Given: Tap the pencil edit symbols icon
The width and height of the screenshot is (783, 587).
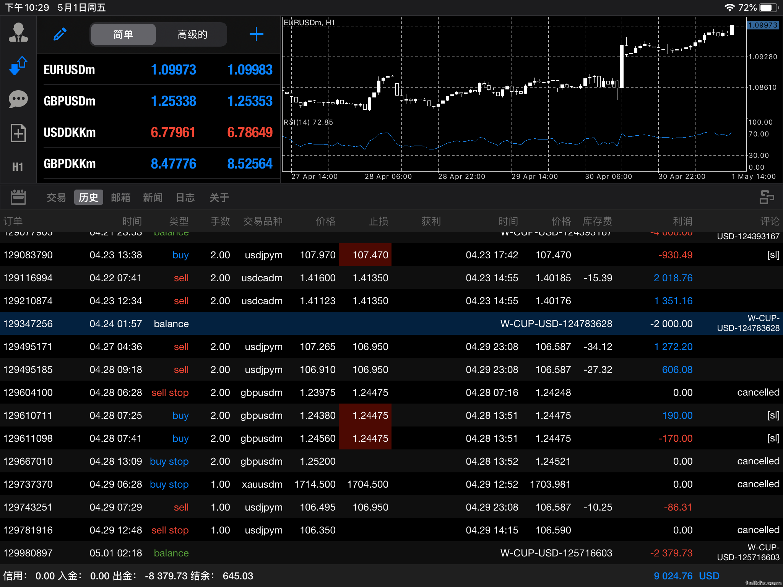Looking at the screenshot, I should pos(60,34).
